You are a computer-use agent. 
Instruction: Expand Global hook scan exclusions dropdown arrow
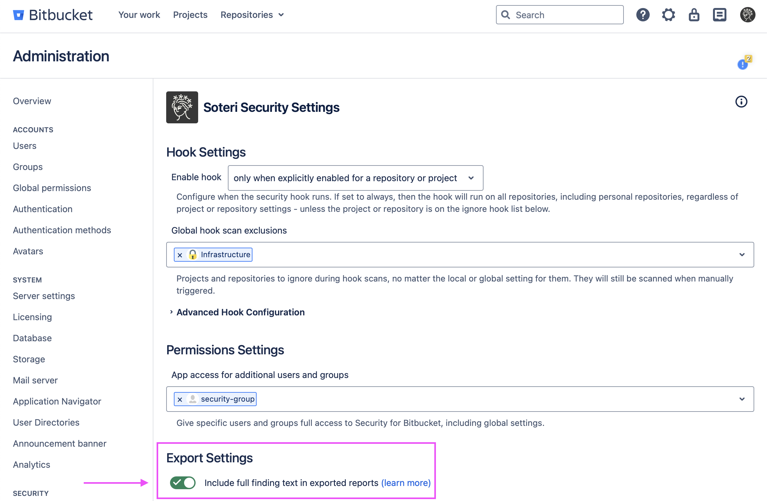tap(742, 255)
